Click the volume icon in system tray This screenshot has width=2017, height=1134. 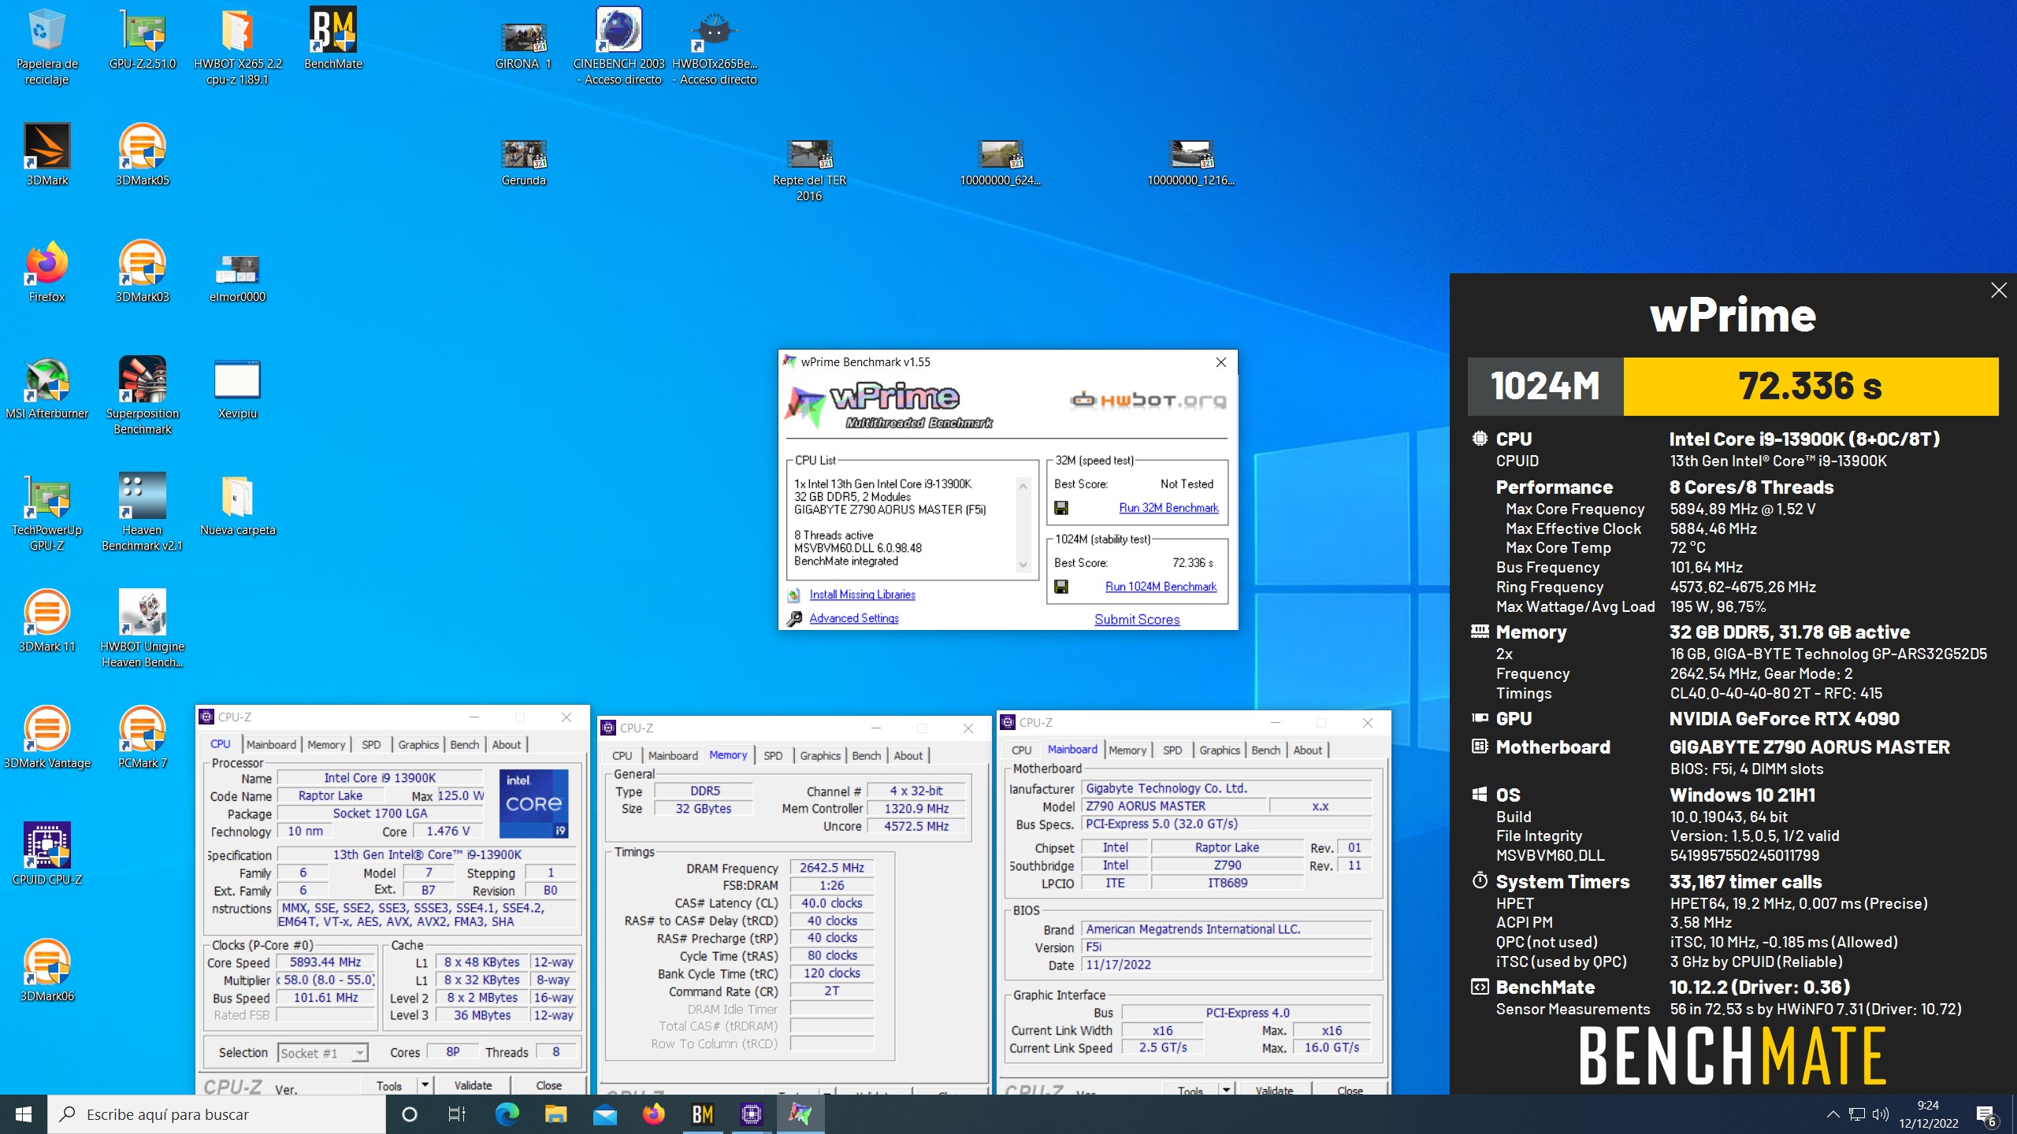(1880, 1114)
